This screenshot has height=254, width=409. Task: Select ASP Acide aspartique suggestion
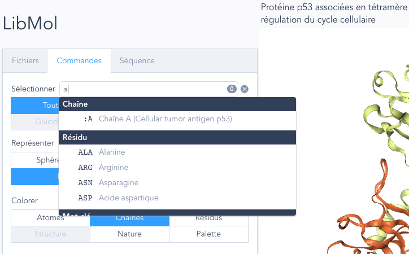point(177,198)
